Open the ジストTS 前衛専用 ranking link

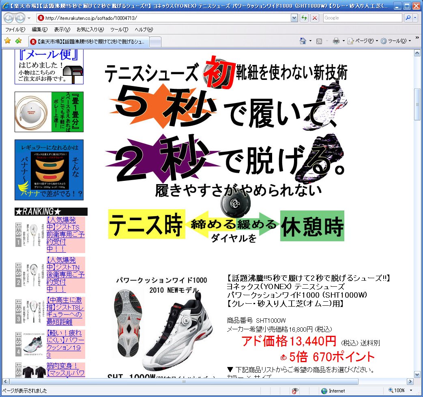[66, 234]
